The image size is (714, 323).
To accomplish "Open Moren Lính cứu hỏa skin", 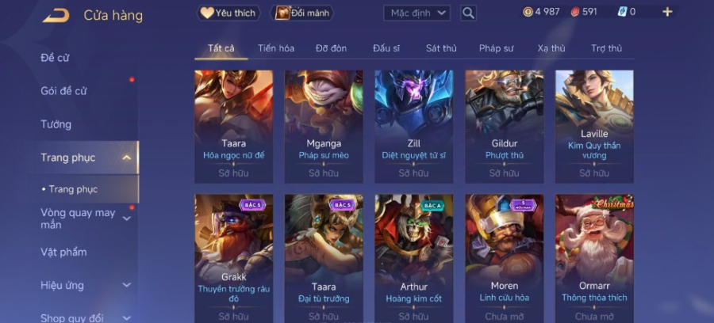I will click(504, 259).
